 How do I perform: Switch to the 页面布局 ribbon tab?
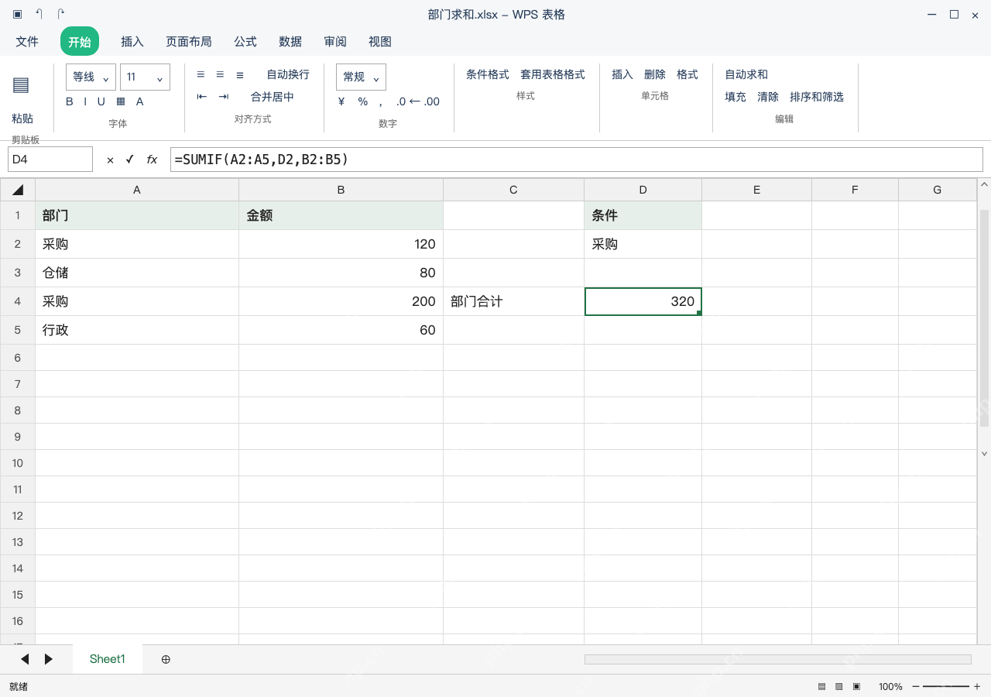189,42
